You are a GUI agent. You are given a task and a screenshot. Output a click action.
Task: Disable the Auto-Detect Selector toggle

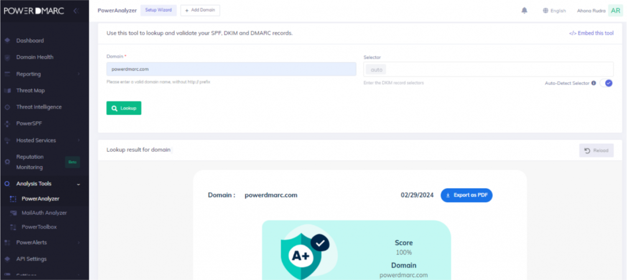(607, 83)
